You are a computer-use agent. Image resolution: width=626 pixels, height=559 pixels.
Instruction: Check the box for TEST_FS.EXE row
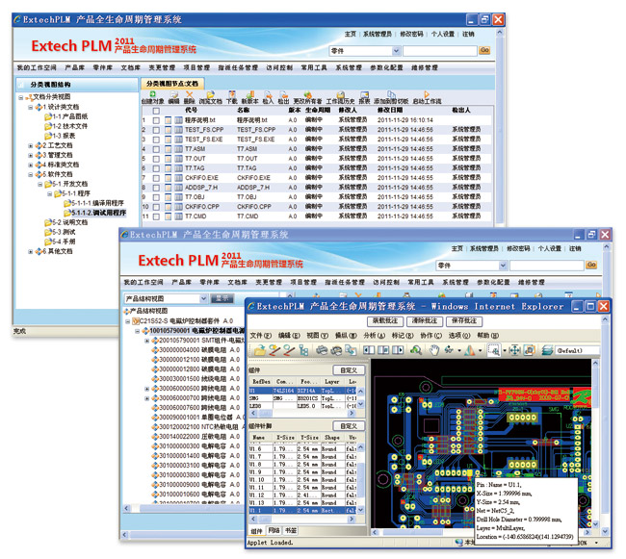156,140
